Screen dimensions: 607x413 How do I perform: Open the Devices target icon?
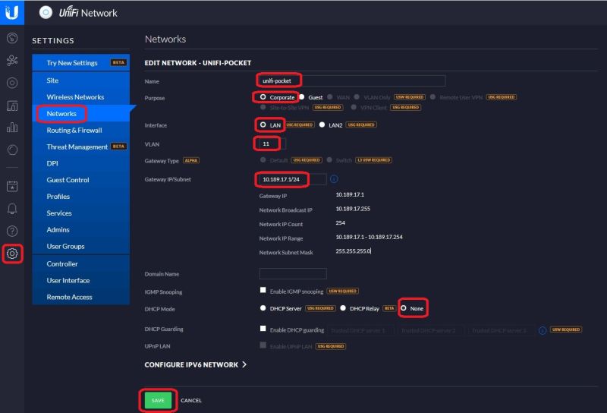[x=12, y=83]
